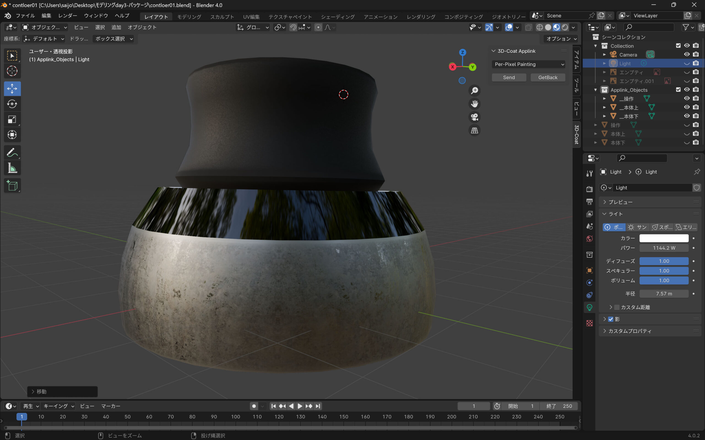Activate the Annotate pencil tool

[12, 152]
